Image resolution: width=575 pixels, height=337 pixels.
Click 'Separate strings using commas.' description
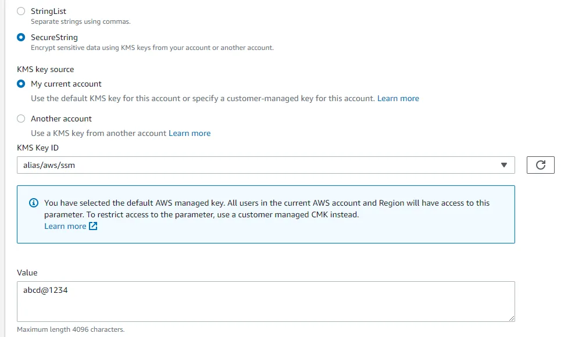(81, 21)
